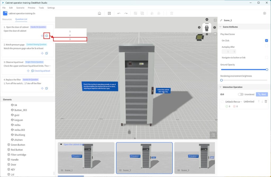Image resolution: width=271 pixels, height=177 pixels.
Task: Click the move icon in Replace the filter
Action: coord(42,88)
